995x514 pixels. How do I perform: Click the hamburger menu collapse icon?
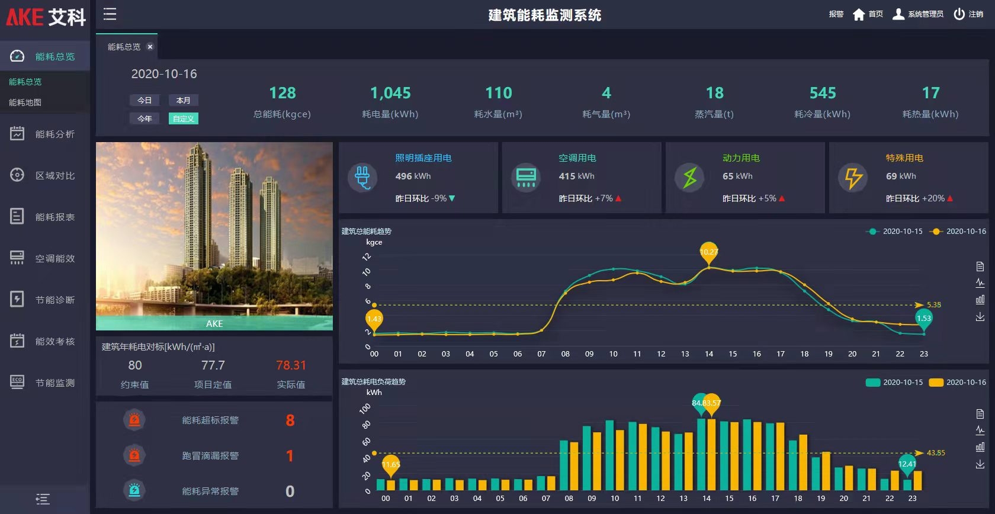click(110, 14)
